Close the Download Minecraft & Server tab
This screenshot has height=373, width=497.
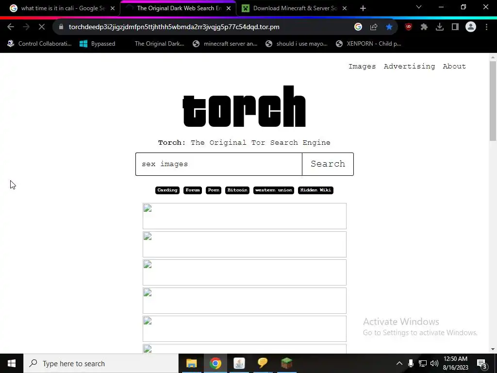click(345, 9)
